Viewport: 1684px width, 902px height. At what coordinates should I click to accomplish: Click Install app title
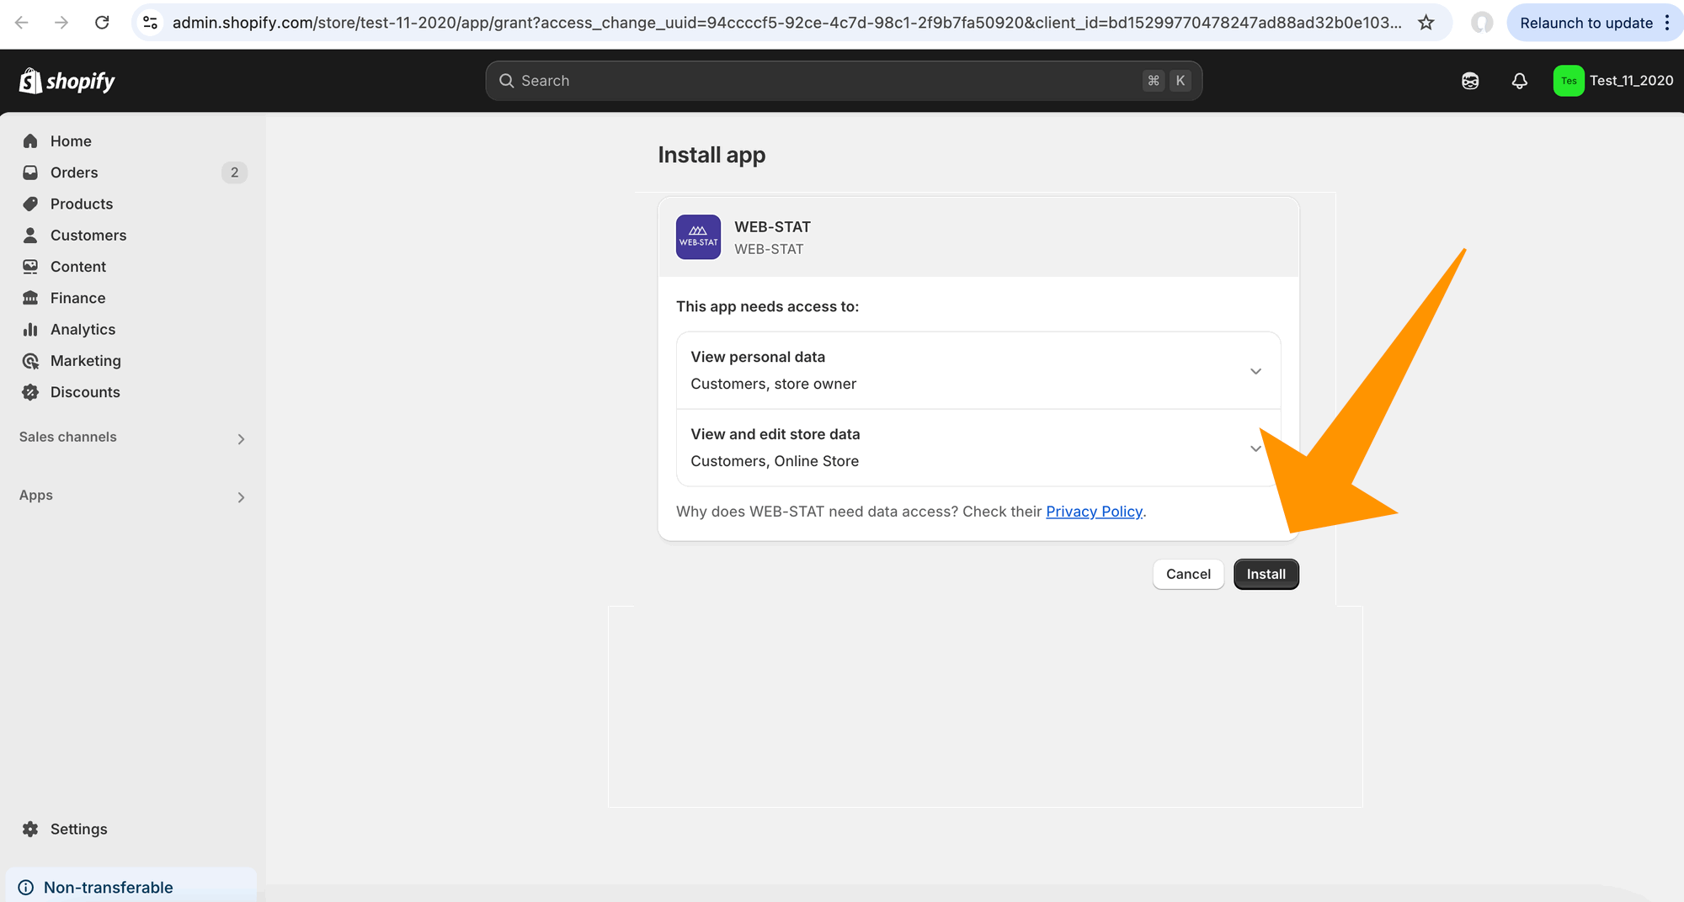point(711,155)
